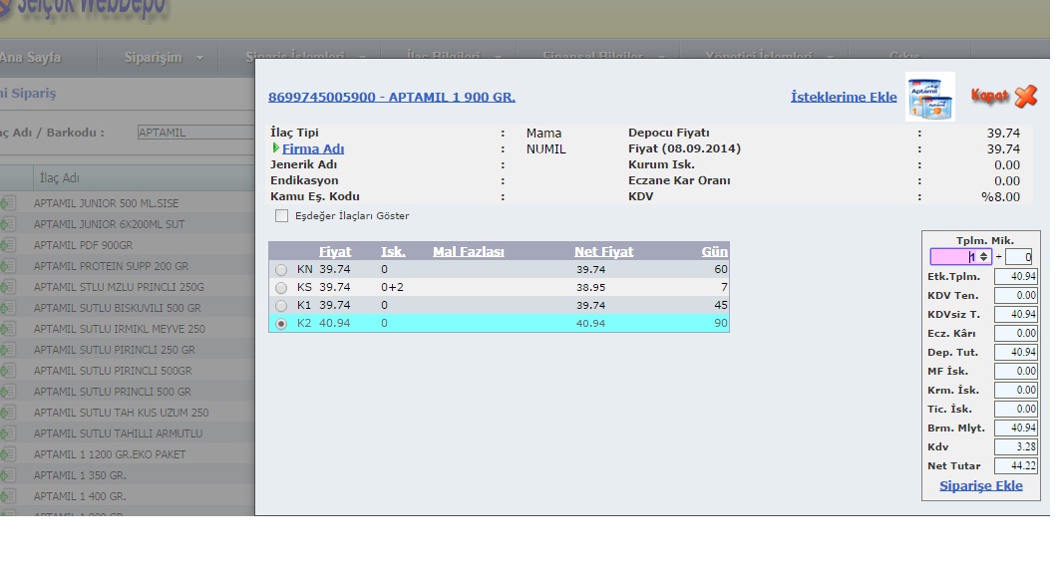Sort by the Net Fiyat column header
The image size is (1063, 569).
(604, 251)
